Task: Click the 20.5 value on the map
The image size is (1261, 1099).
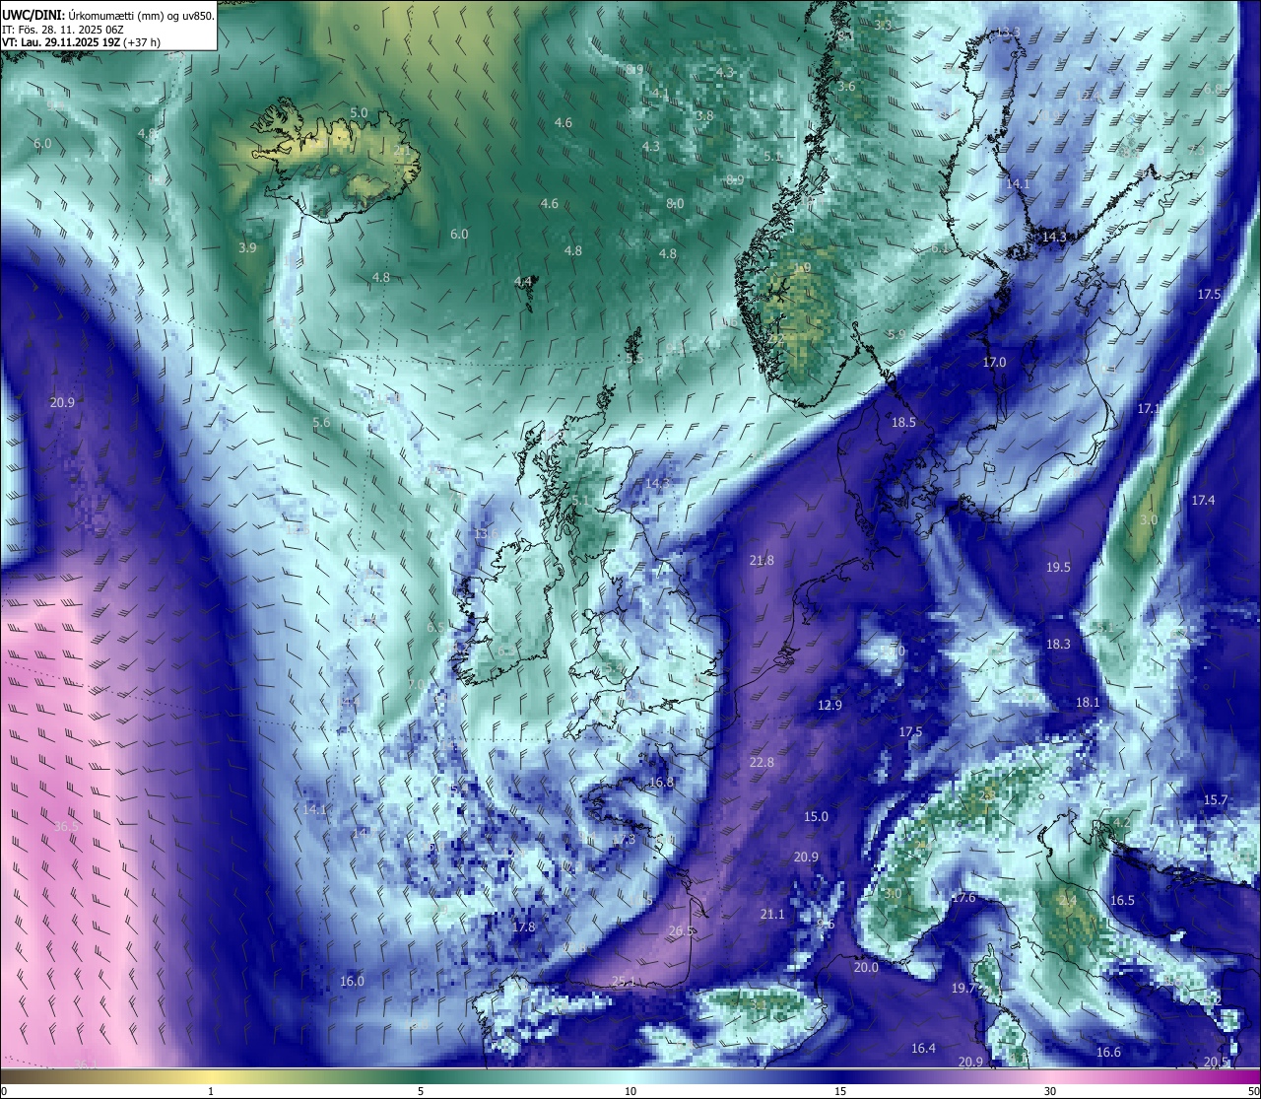Action: click(1216, 1063)
